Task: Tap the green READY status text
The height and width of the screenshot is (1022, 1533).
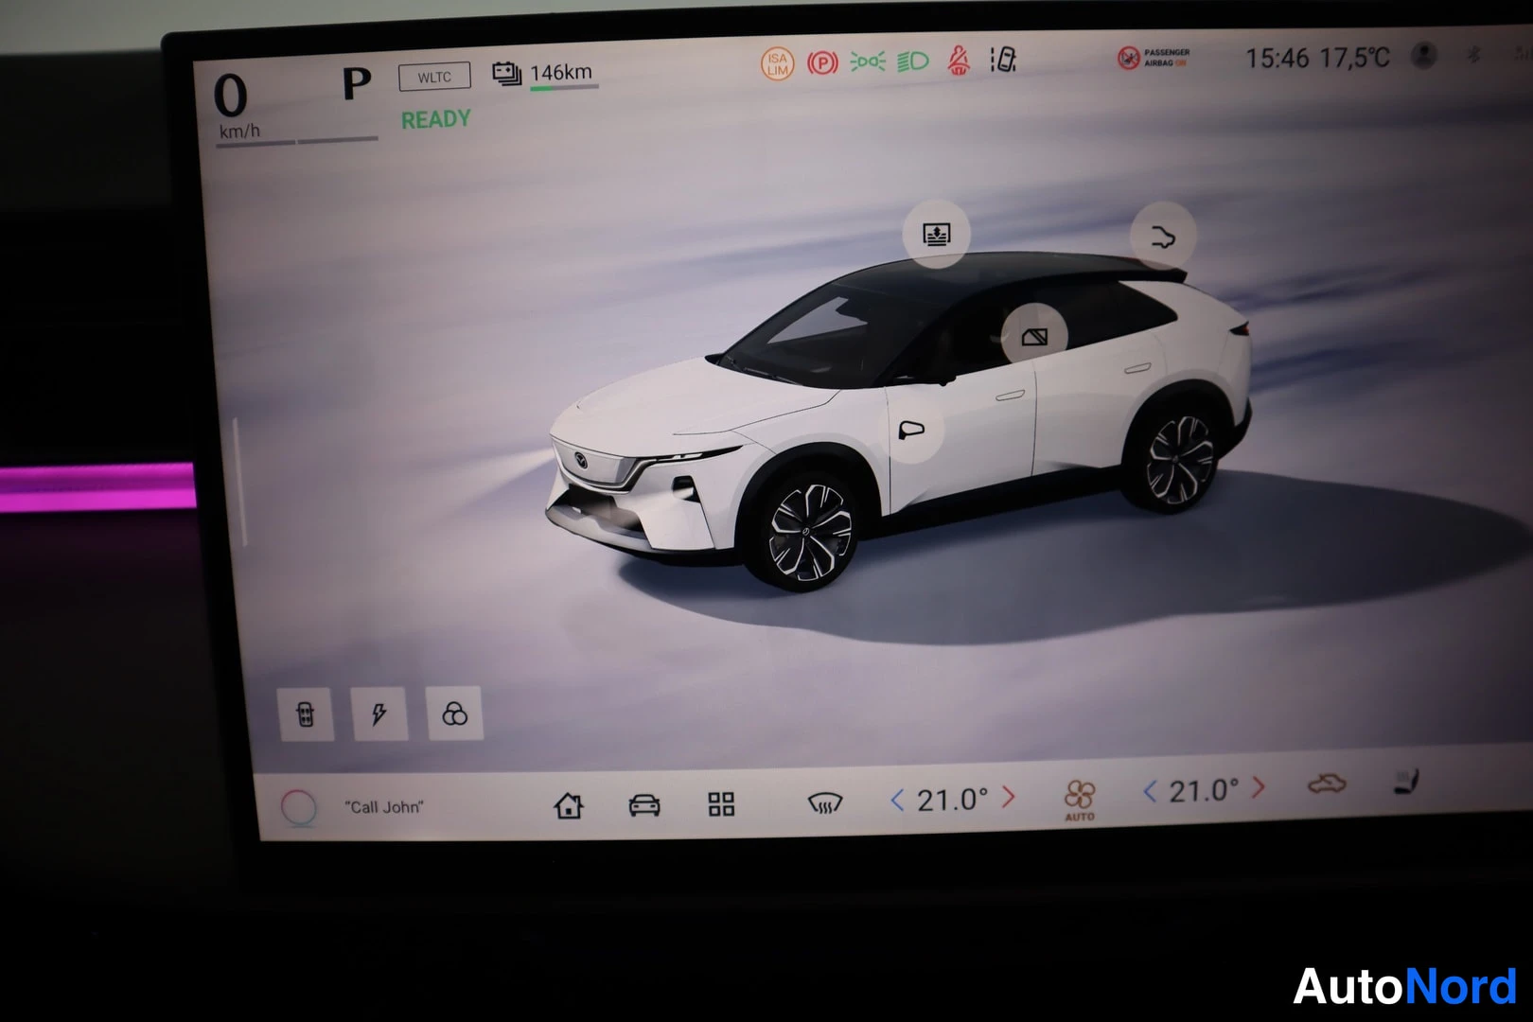Action: (x=435, y=119)
